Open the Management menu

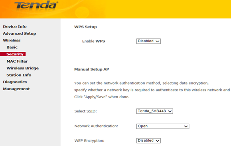(x=16, y=89)
